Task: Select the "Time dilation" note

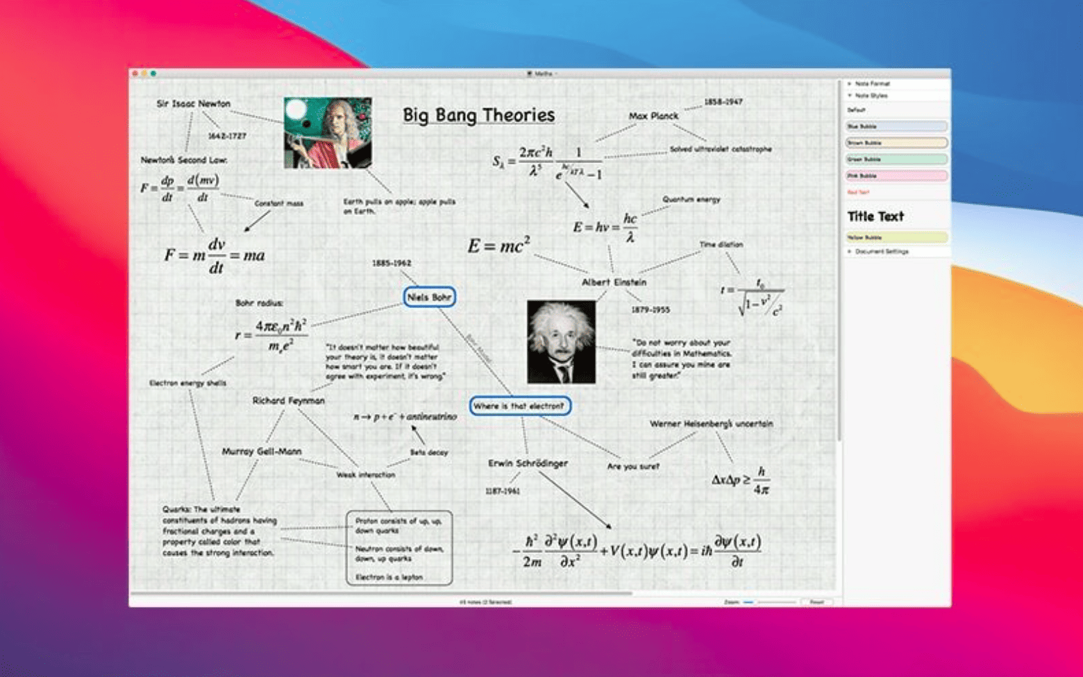Action: [721, 244]
